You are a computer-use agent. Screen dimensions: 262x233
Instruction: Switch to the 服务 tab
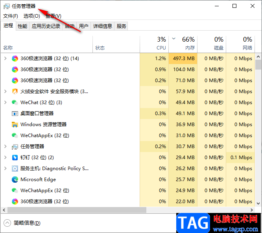(x=121, y=26)
